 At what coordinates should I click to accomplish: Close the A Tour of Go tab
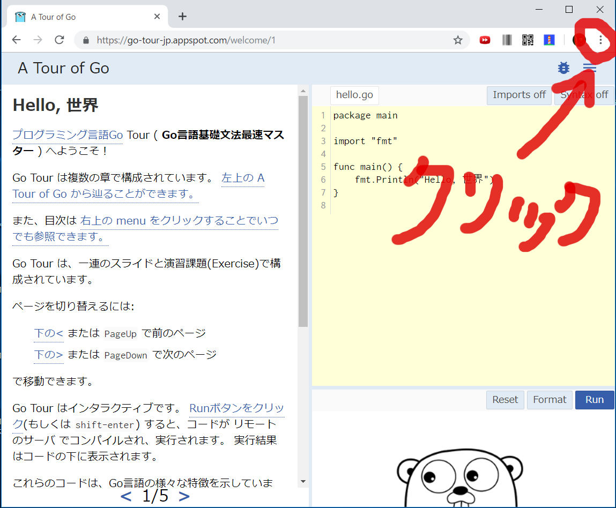157,17
